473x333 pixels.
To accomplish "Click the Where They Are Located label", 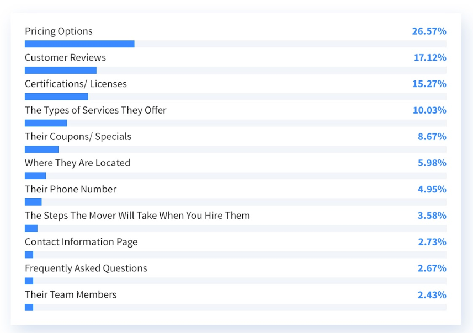I will [x=77, y=163].
